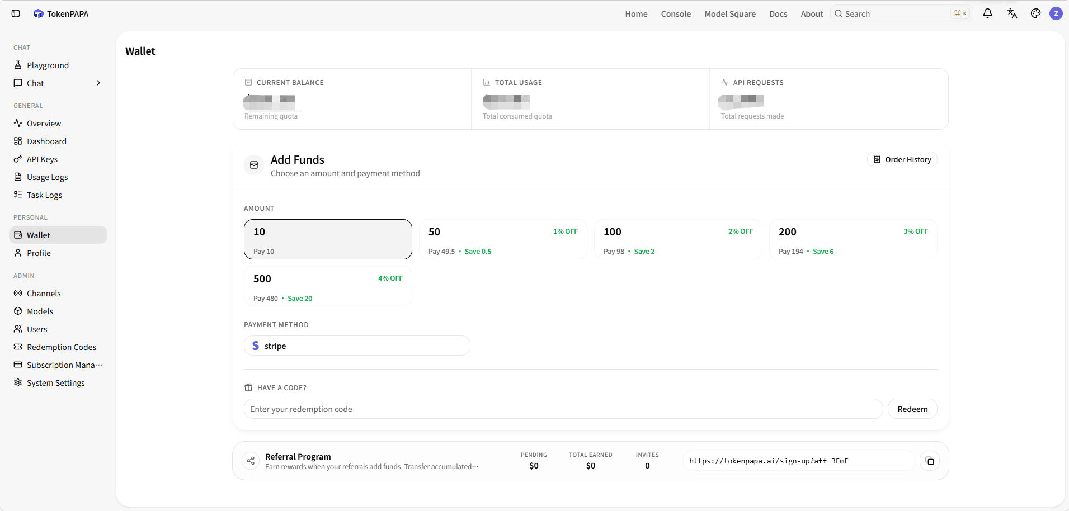Select the 500 amount option
This screenshot has width=1069, height=511.
click(x=328, y=286)
